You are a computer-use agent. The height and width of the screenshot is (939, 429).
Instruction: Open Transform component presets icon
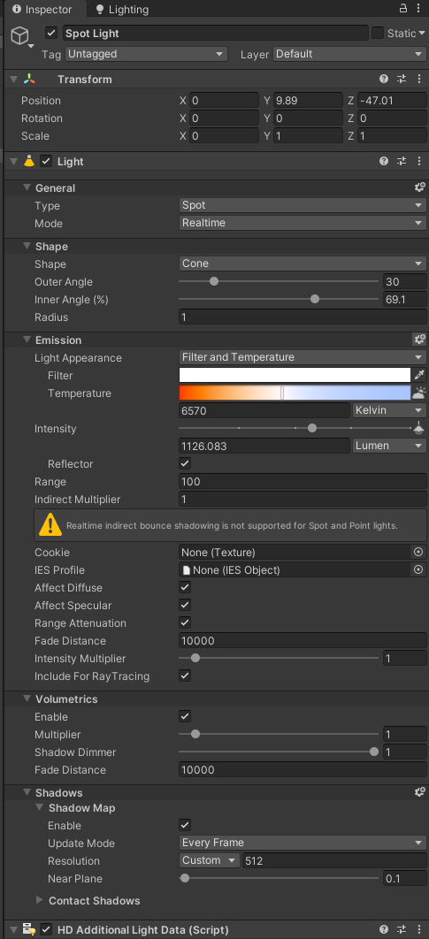click(x=402, y=79)
